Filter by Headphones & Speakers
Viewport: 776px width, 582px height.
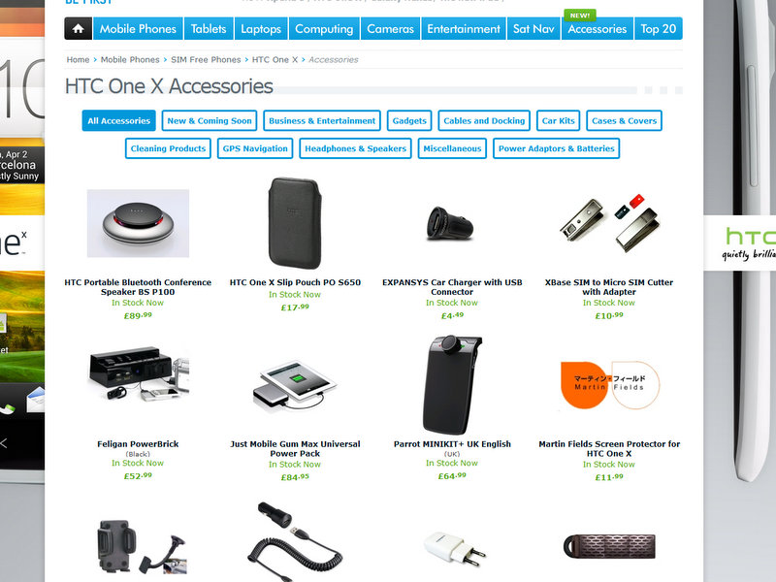point(355,148)
